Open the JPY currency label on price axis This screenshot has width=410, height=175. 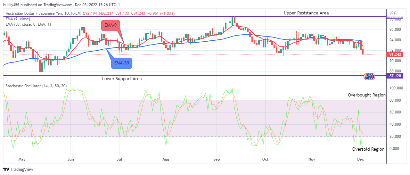pos(393,13)
